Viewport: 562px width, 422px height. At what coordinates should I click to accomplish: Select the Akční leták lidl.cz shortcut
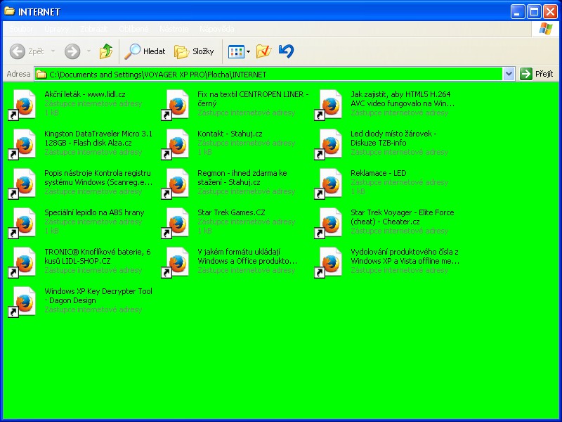84,94
